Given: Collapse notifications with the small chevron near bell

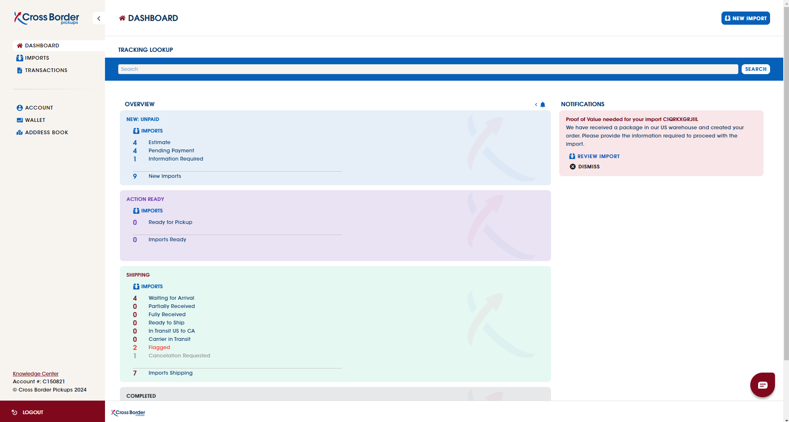Looking at the screenshot, I should tap(536, 105).
